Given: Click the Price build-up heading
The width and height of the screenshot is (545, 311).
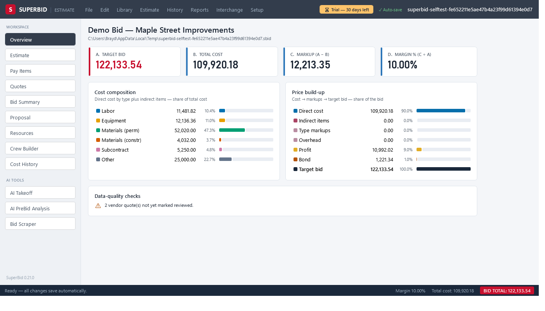Looking at the screenshot, I should 308,92.
